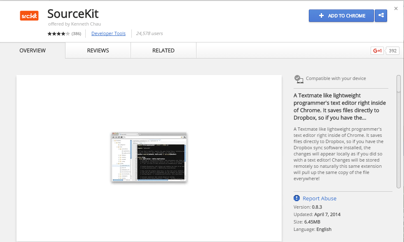Click the Size 6.45MB text
Screen dimensions: 404x242
pos(307,222)
